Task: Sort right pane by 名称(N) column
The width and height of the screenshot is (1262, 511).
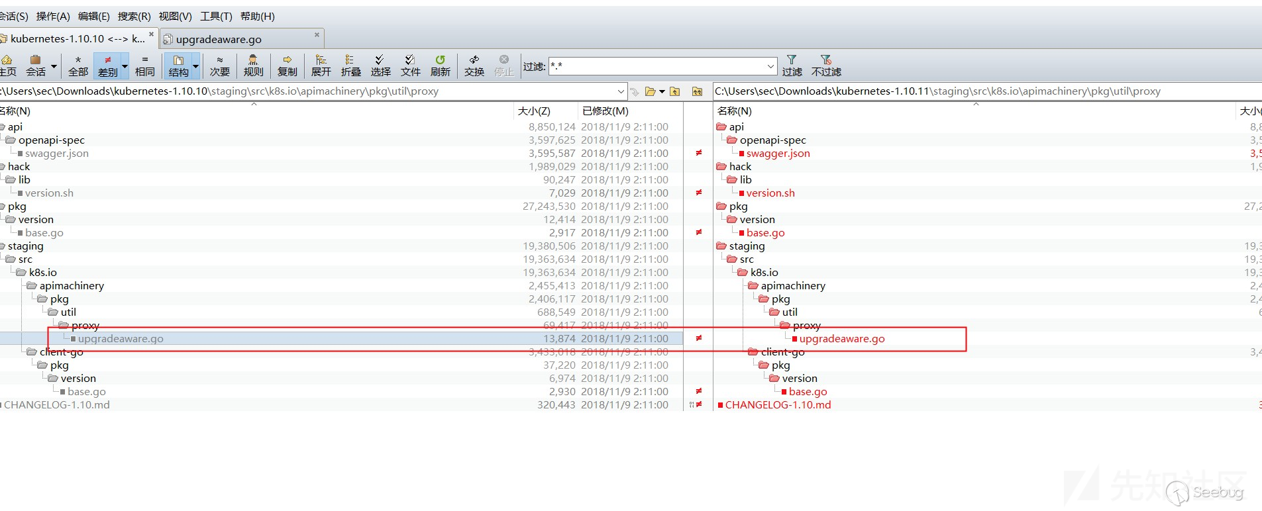Action: (x=974, y=111)
